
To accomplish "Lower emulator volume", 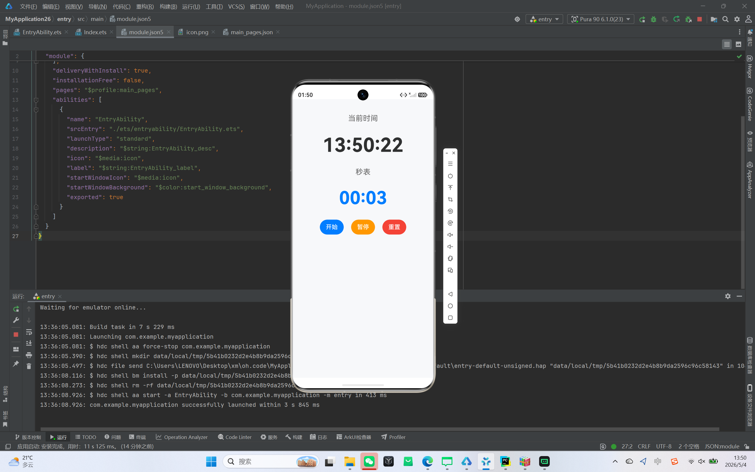I will pyautogui.click(x=450, y=247).
